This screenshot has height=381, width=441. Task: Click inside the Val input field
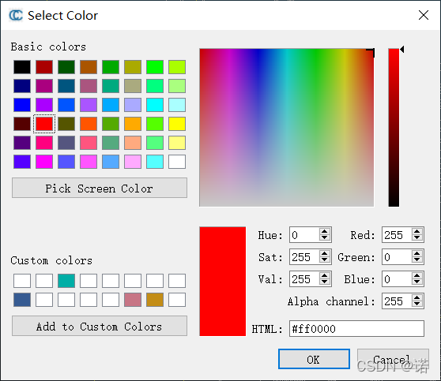304,278
